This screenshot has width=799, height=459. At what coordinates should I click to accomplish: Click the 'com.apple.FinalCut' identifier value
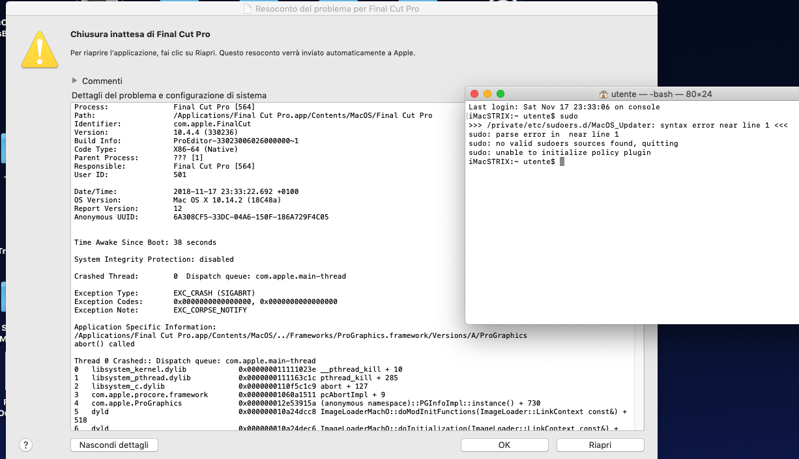point(212,124)
